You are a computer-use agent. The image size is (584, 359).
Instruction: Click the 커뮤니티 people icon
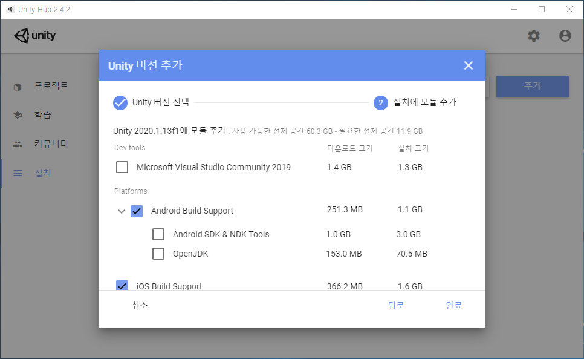click(x=18, y=144)
